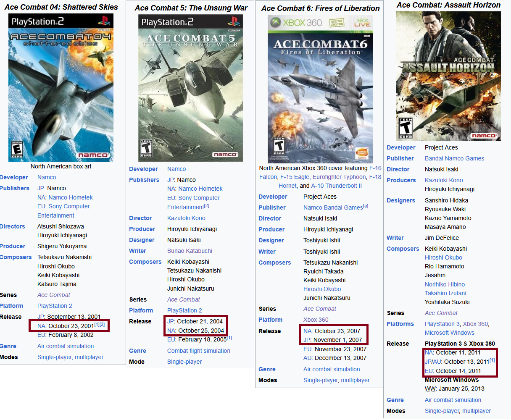Open the F-16 Falcon link in cover caption
This screenshot has height=420, width=511.
click(320, 172)
